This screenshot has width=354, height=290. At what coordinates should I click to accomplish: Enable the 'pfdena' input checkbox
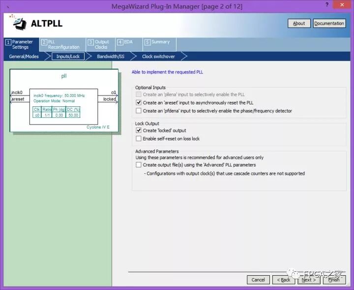[139, 111]
